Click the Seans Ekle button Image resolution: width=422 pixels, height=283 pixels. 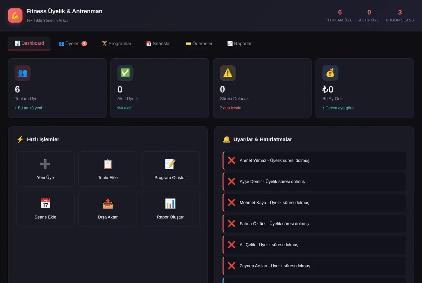[45, 209]
